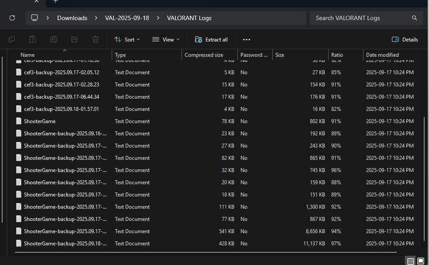
Task: Go to Downloads breadcrumb
Action: click(72, 18)
